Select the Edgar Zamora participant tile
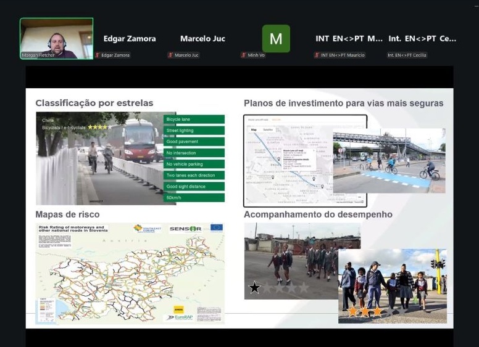 pyautogui.click(x=130, y=39)
